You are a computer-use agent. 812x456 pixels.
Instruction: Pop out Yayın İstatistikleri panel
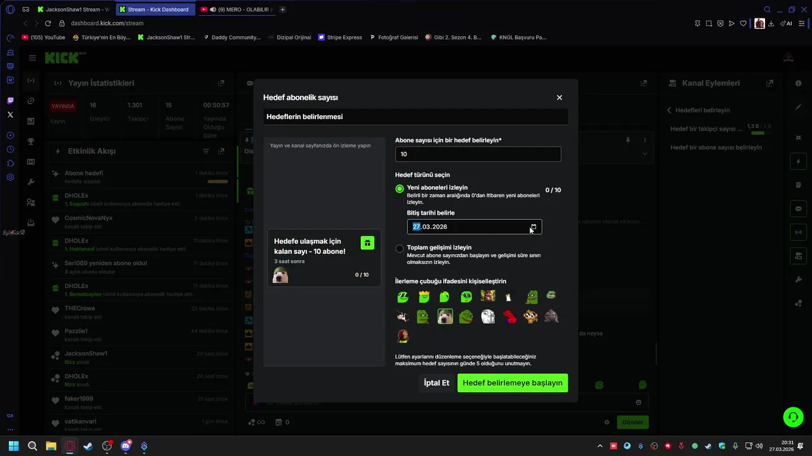[221, 83]
